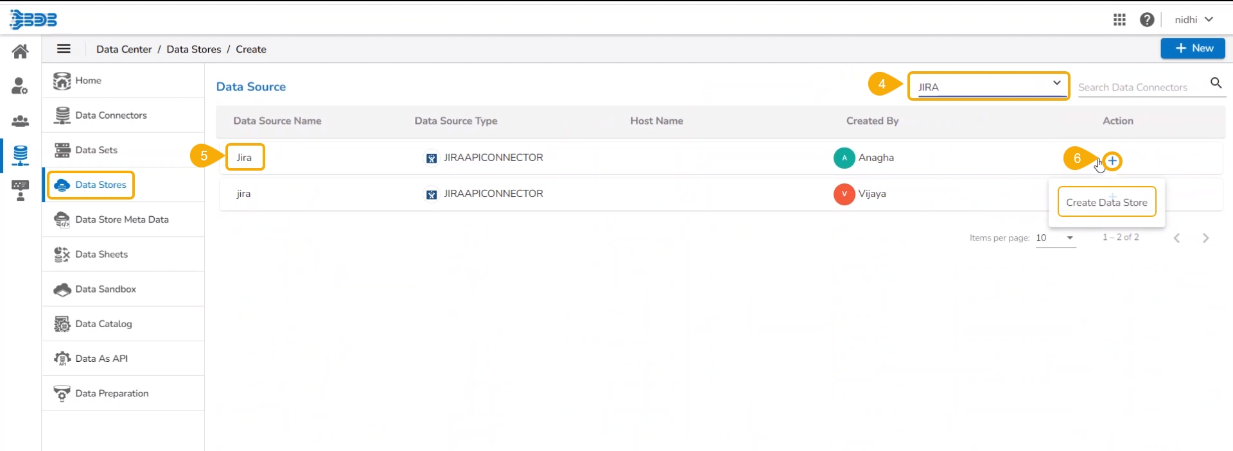Go to next page of results

(x=1205, y=238)
